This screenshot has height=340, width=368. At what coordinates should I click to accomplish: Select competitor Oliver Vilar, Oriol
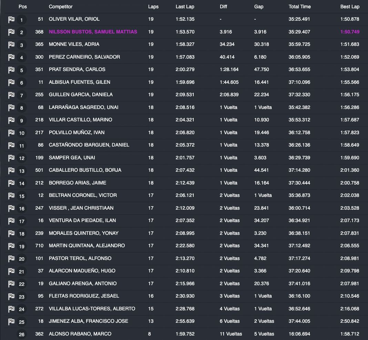pyautogui.click(x=74, y=19)
